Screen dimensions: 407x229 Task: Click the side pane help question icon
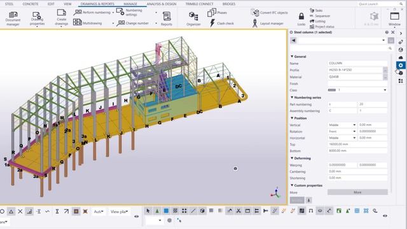coord(387,32)
